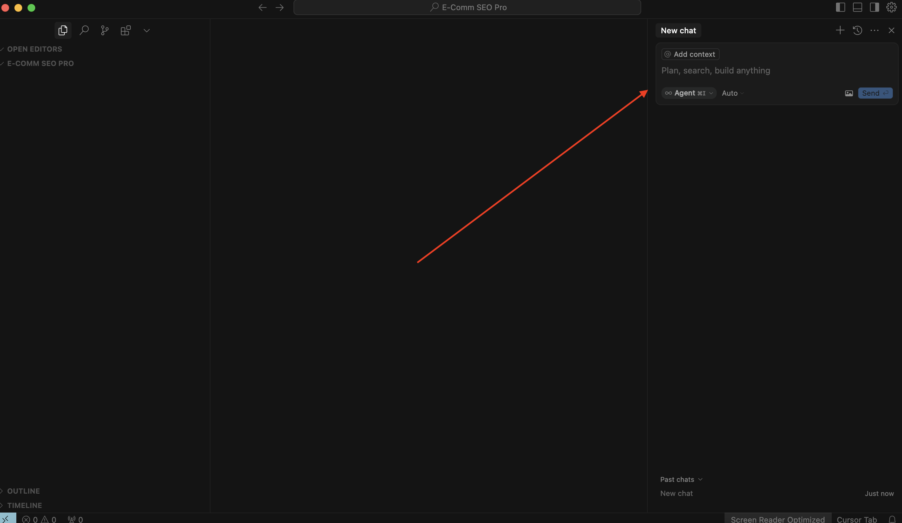This screenshot has width=902, height=523.
Task: Open the Extensions view
Action: click(x=125, y=30)
